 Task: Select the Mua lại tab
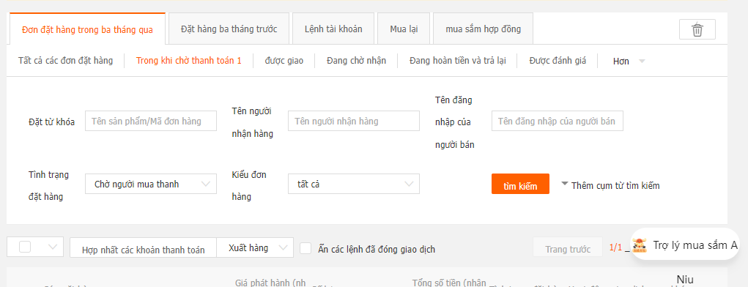coord(404,29)
